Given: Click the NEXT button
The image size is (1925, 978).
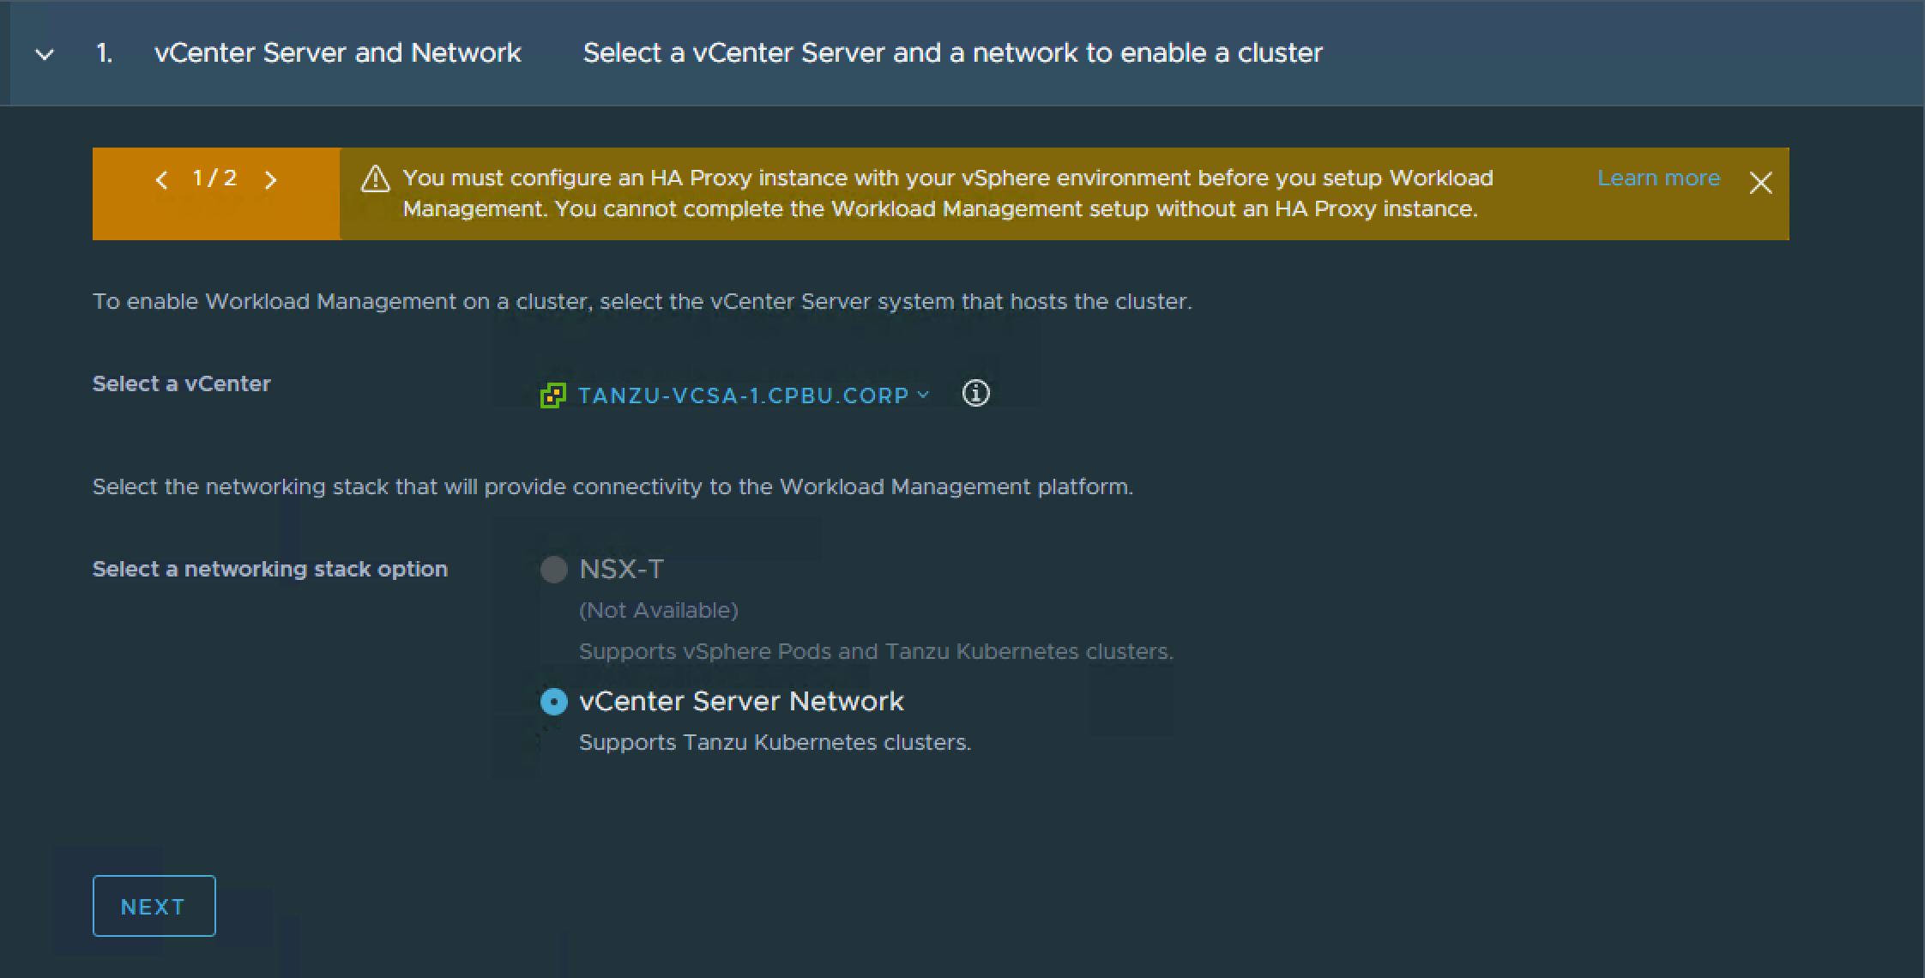Looking at the screenshot, I should click(x=154, y=906).
